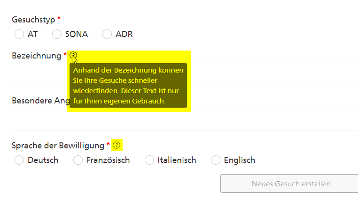358x205 pixels.
Task: Choose Italienisch radio button
Action: click(x=149, y=160)
